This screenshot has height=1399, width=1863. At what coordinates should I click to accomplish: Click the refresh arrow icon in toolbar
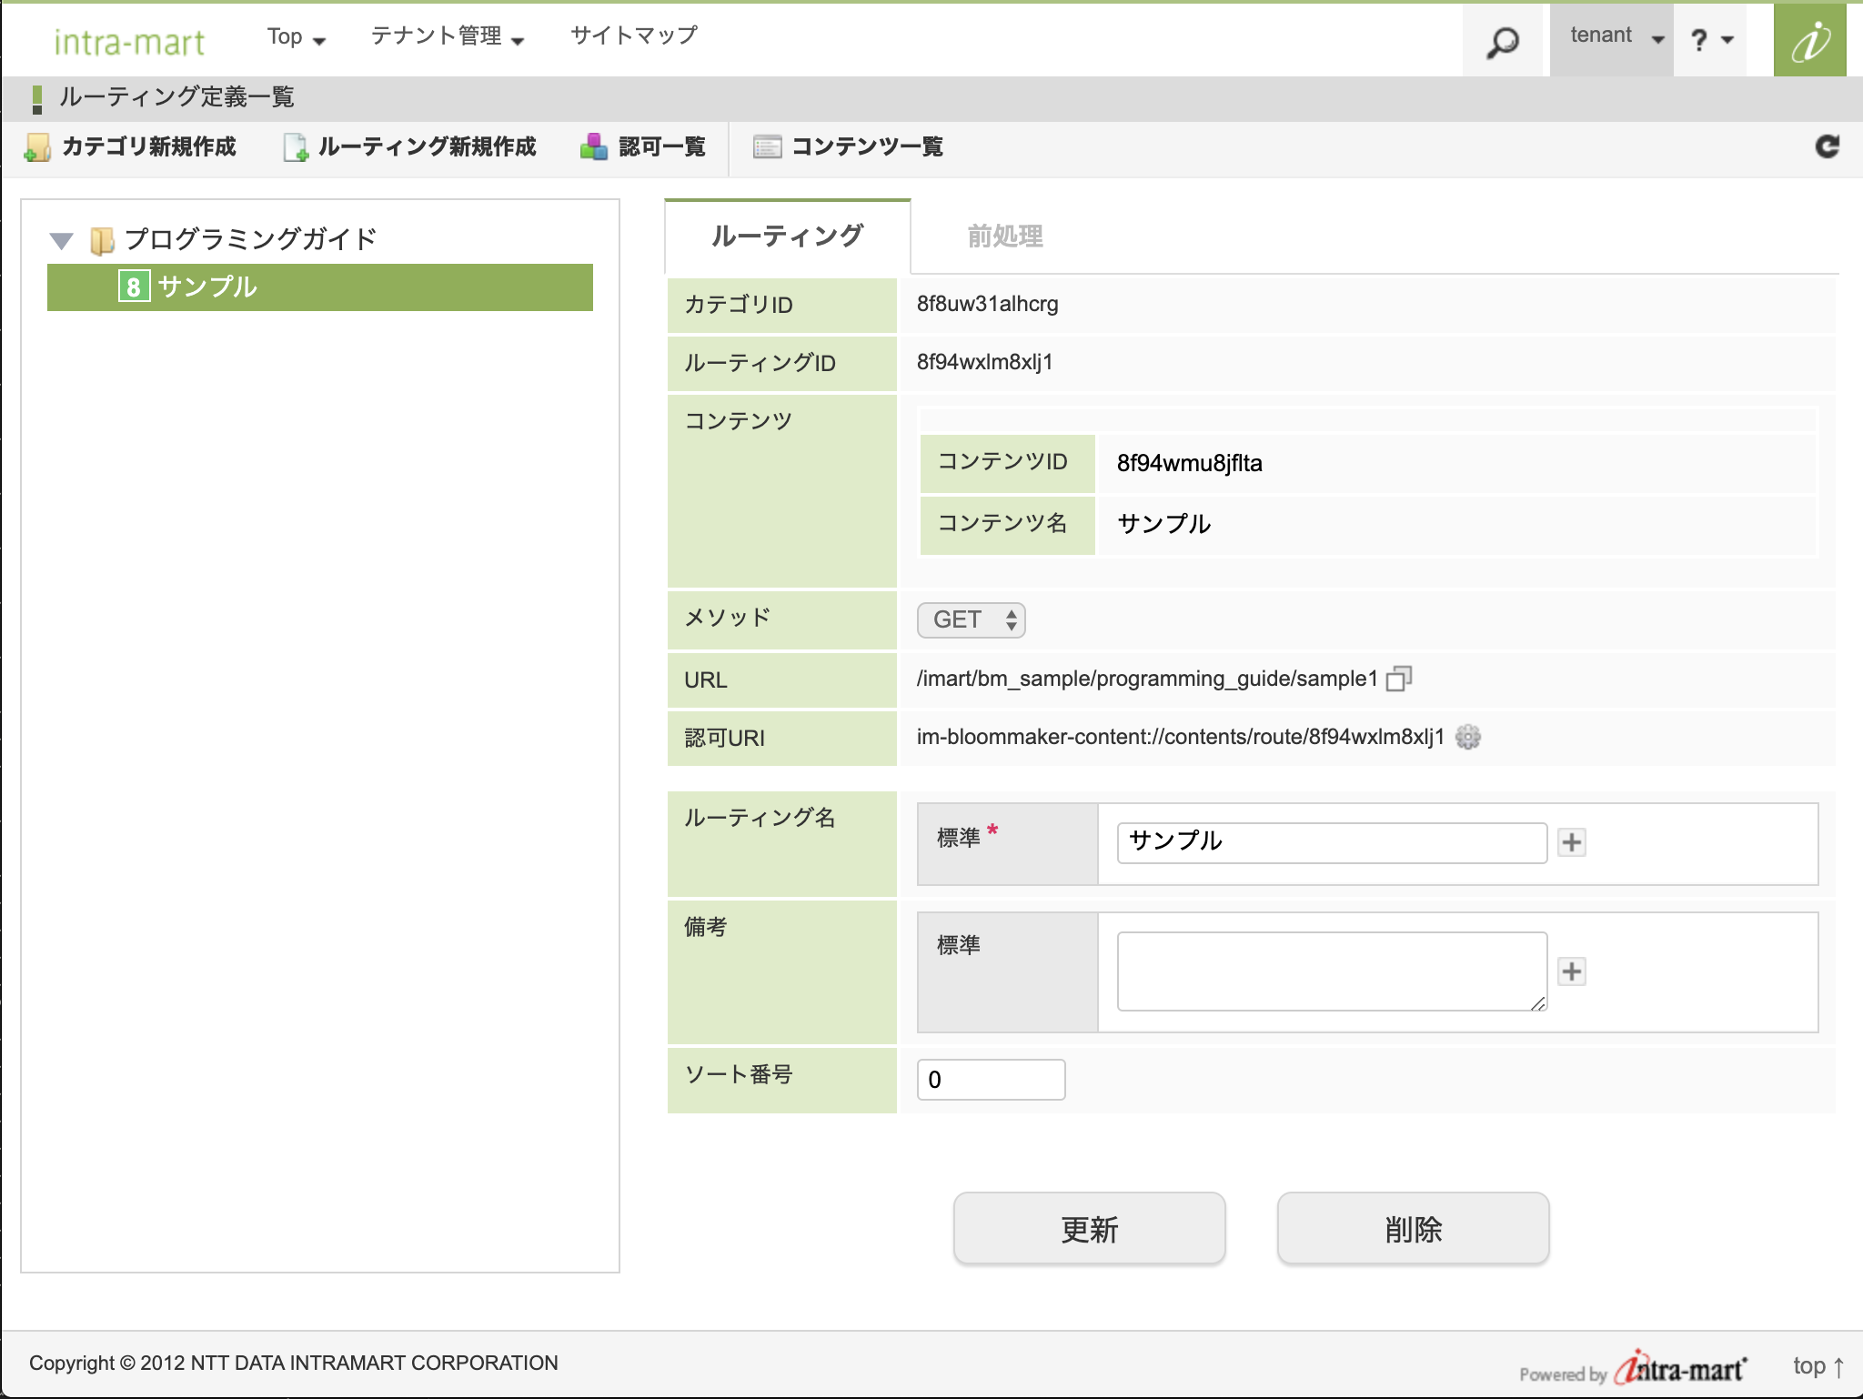(1827, 146)
